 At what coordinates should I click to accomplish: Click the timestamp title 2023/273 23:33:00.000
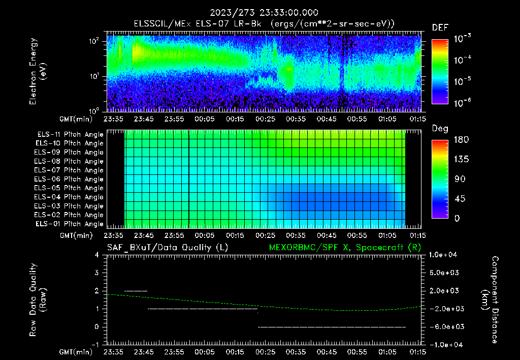[x=264, y=13]
